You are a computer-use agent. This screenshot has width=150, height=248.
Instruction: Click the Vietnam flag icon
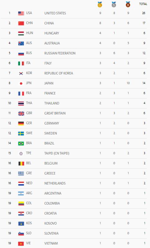[21, 243]
